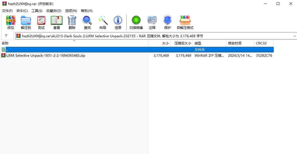Click the 删除 (Delete) trash icon

coord(72,23)
